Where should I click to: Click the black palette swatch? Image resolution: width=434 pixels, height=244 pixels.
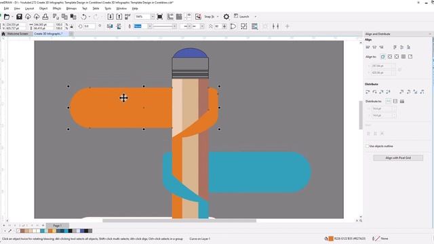pyautogui.click(x=70, y=230)
